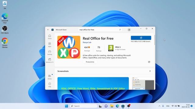Open Gaming section in sidebar
195x109 pixels.
point(50,53)
